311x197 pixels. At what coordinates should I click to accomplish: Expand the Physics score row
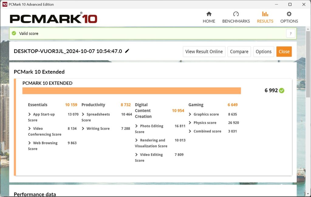click(x=190, y=123)
